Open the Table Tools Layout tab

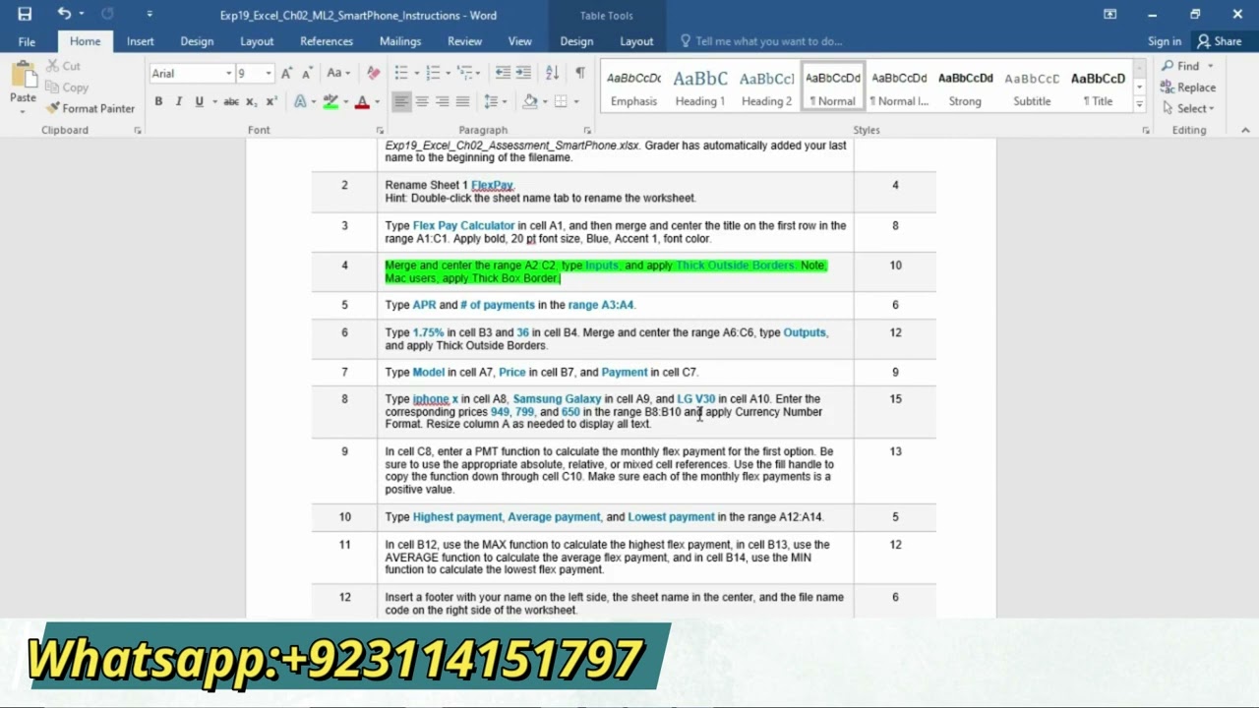[636, 41]
